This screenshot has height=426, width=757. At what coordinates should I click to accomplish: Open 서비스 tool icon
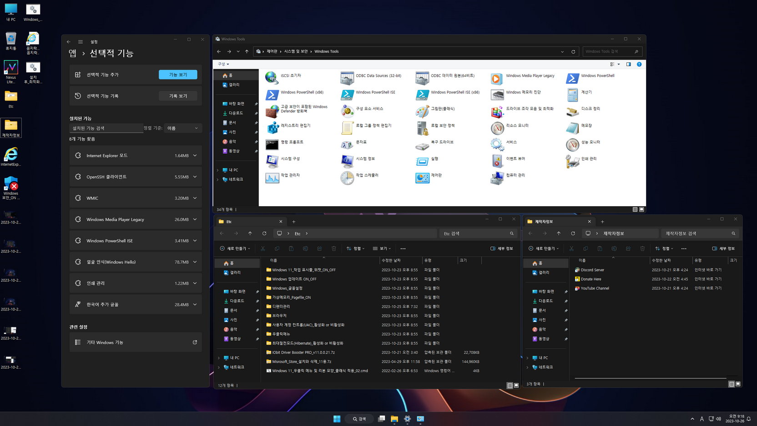click(x=497, y=144)
